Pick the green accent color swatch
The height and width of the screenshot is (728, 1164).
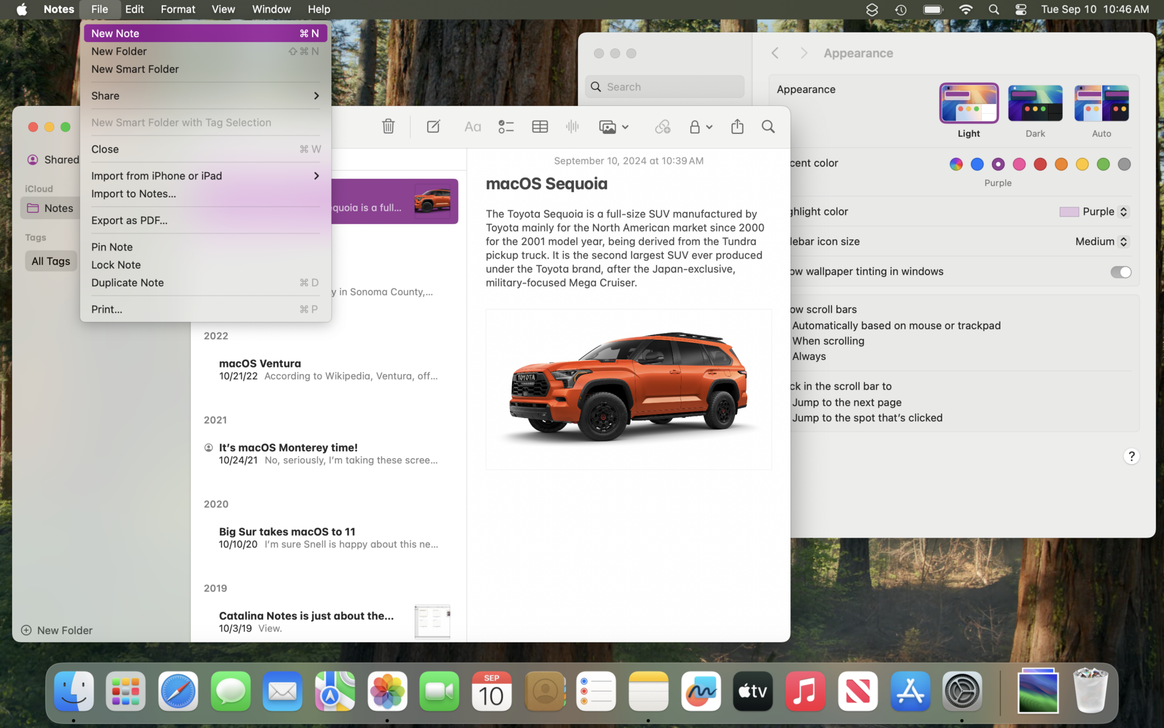pyautogui.click(x=1103, y=164)
